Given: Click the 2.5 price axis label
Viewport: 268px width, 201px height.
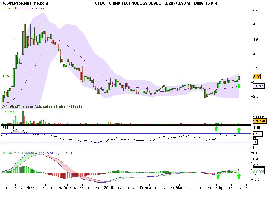Looking at the screenshot, I should pos(256,96).
